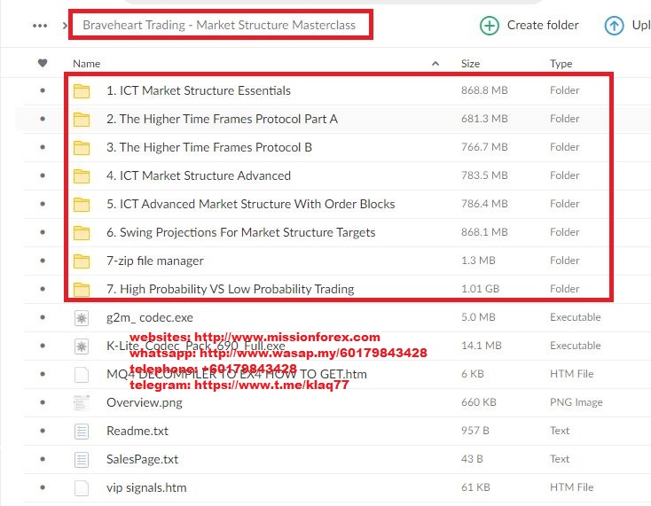The width and height of the screenshot is (651, 506).
Task: Select Overview.png file name
Action: tap(145, 402)
